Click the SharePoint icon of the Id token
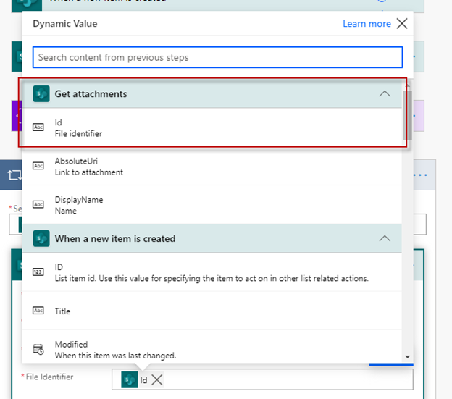The image size is (452, 399). (130, 379)
